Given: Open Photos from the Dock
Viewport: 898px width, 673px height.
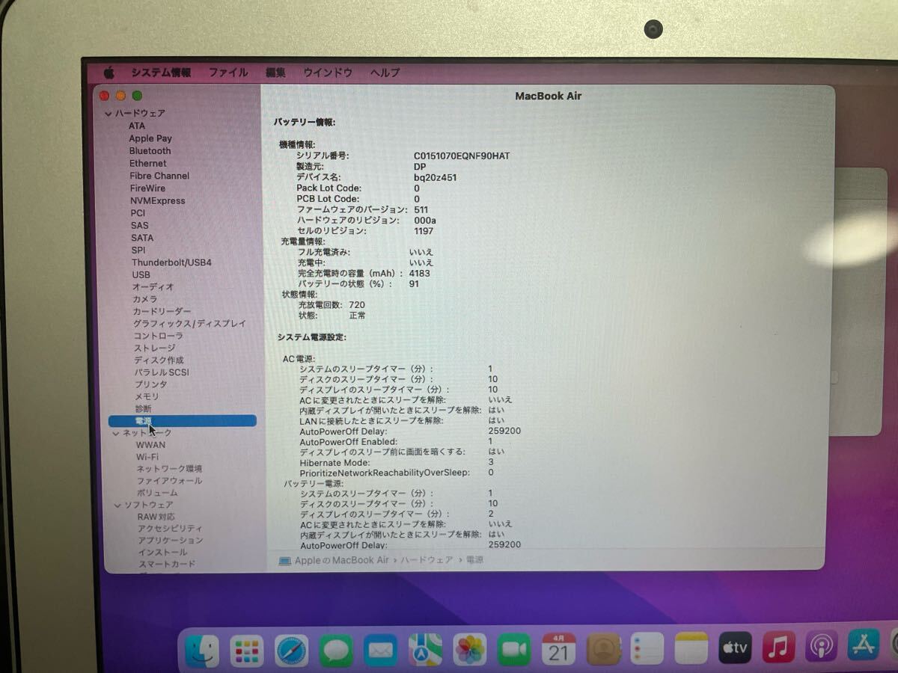Looking at the screenshot, I should pyautogui.click(x=470, y=650).
